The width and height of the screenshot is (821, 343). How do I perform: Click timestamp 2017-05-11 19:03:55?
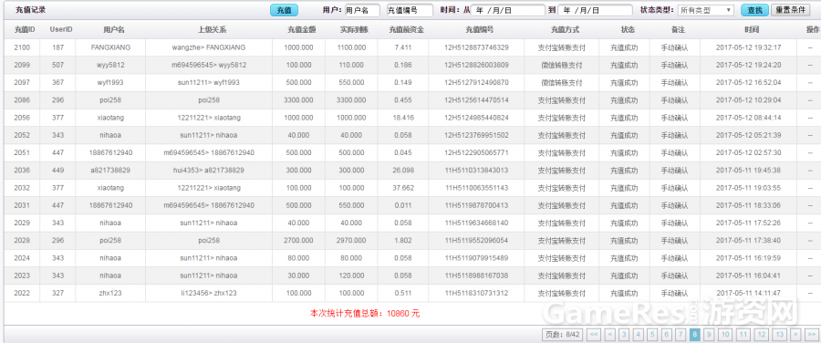pyautogui.click(x=748, y=188)
